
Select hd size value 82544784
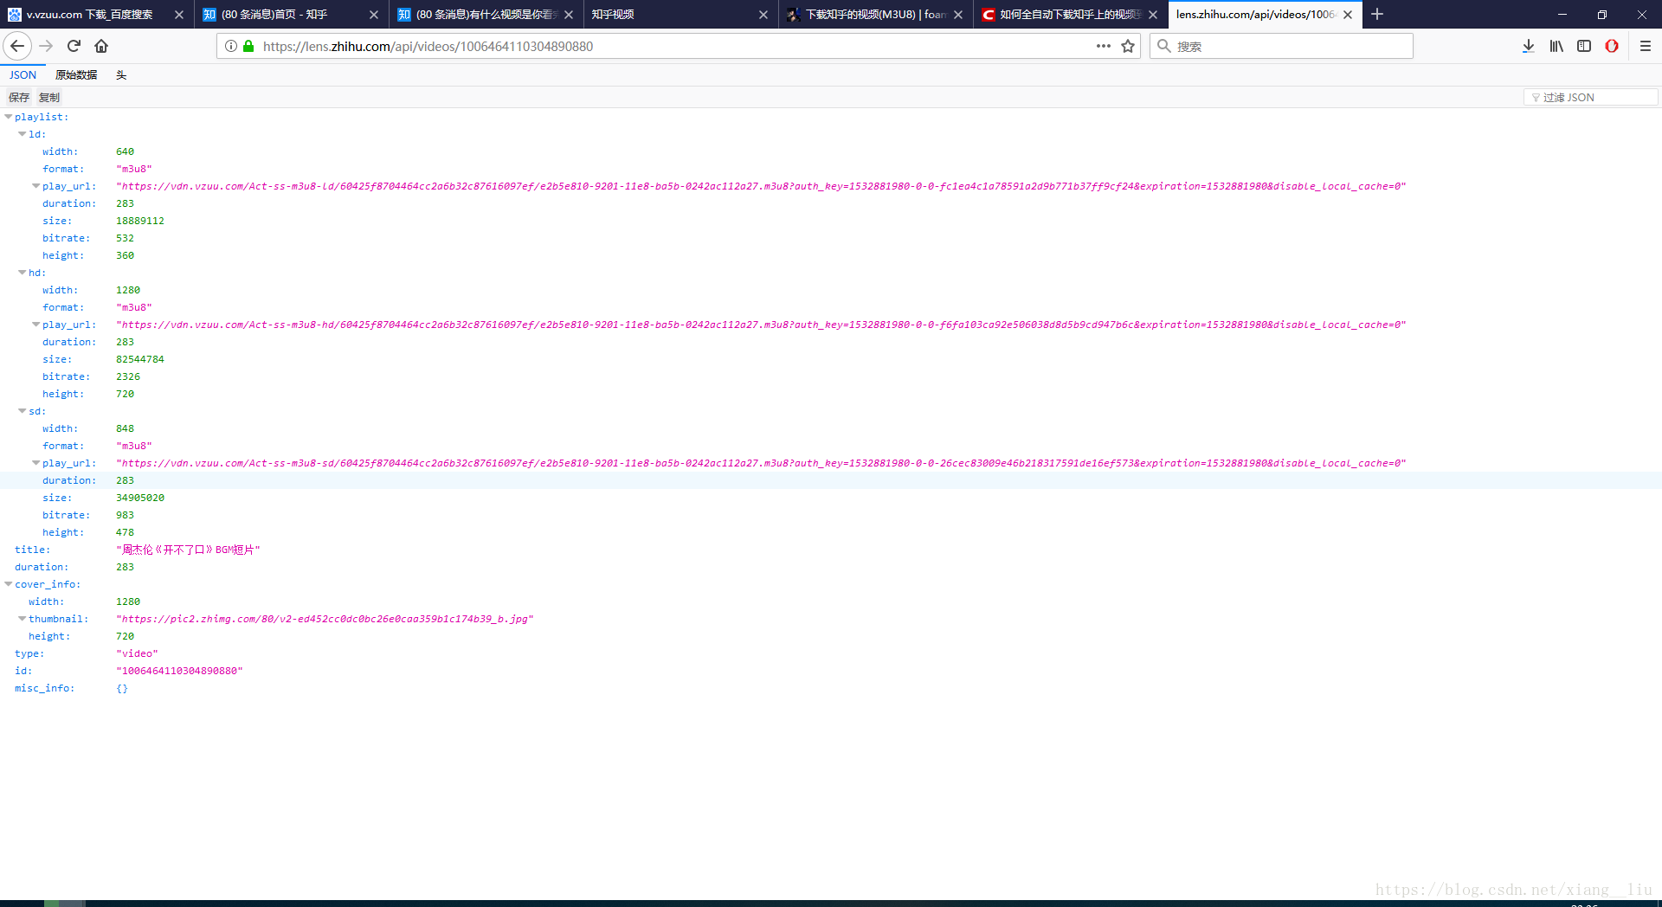tap(140, 359)
